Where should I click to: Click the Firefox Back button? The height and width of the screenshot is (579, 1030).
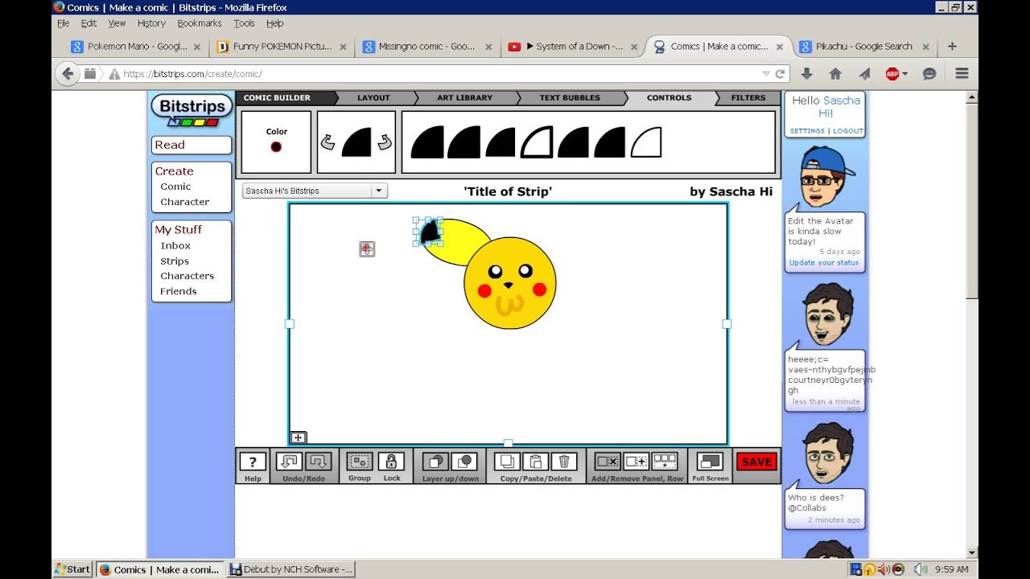tap(68, 74)
